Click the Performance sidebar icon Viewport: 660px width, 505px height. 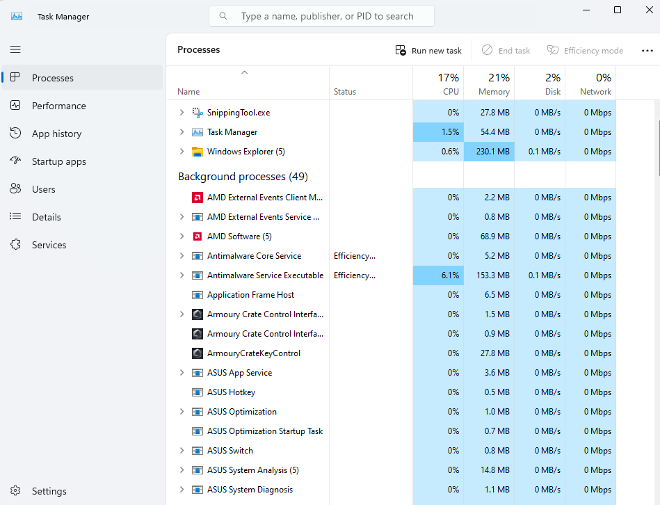pos(15,106)
